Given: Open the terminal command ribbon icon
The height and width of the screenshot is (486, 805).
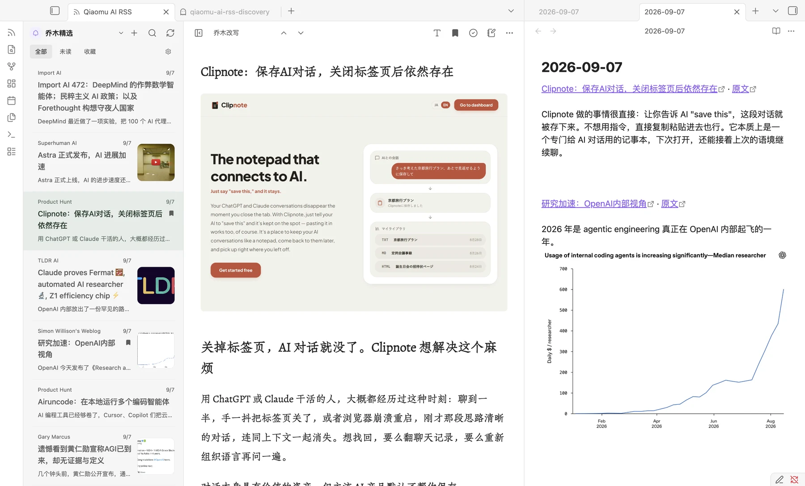Looking at the screenshot, I should (x=12, y=134).
